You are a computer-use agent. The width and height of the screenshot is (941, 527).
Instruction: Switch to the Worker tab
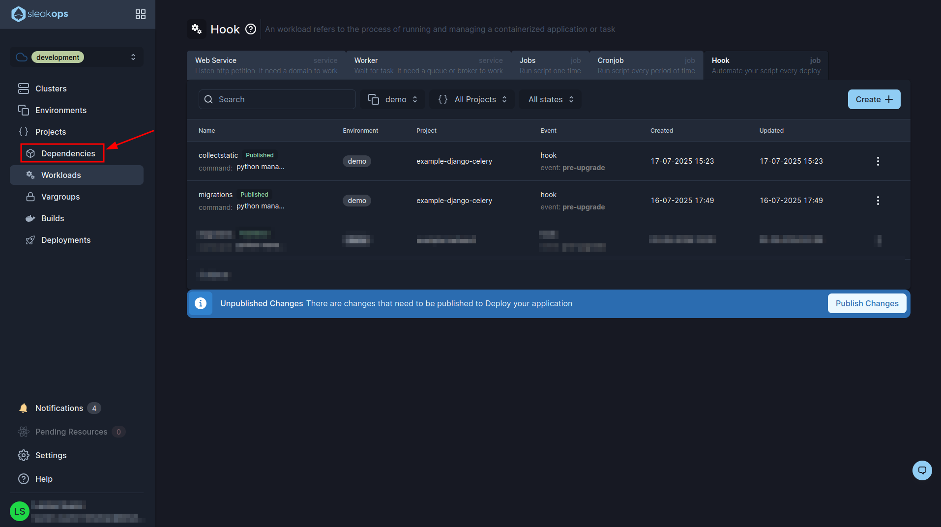pyautogui.click(x=428, y=65)
